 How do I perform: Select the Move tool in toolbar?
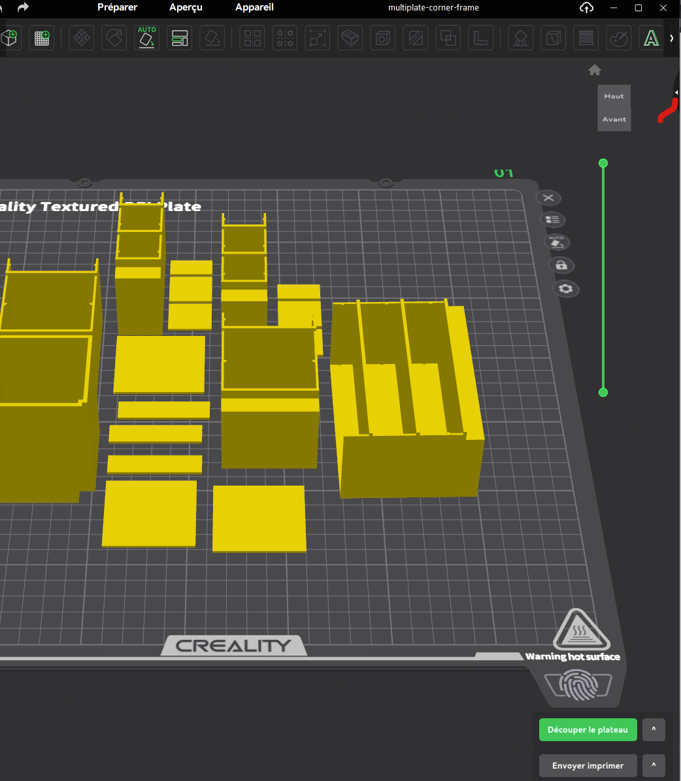(81, 38)
